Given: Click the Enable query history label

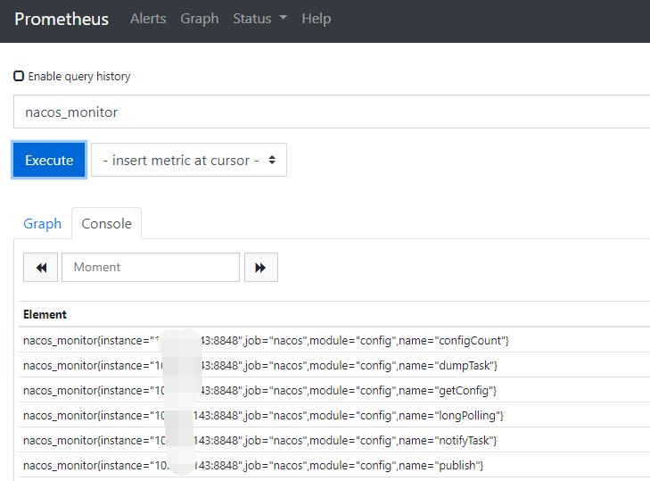Looking at the screenshot, I should (x=79, y=77).
